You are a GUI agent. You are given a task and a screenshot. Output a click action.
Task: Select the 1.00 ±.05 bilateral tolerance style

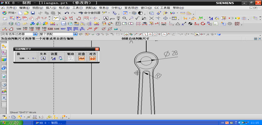click(x=25, y=29)
